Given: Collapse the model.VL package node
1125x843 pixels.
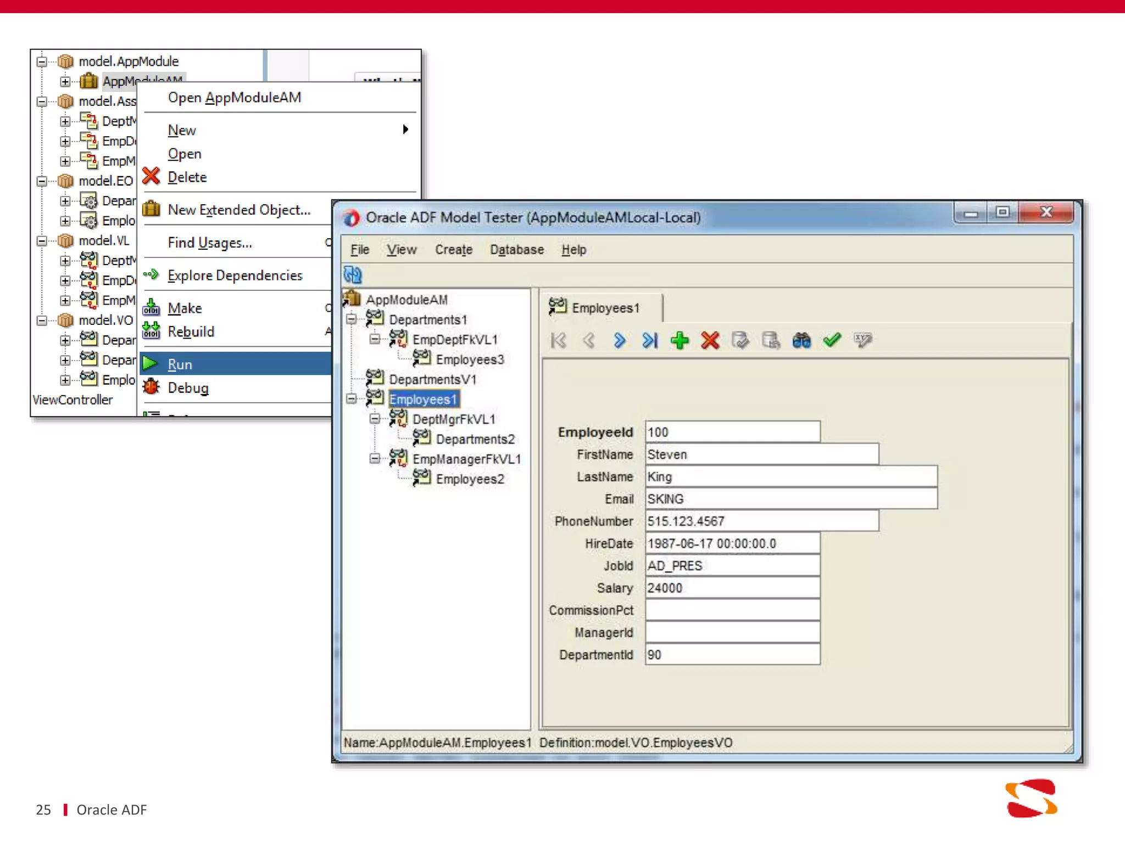Looking at the screenshot, I should (x=41, y=241).
